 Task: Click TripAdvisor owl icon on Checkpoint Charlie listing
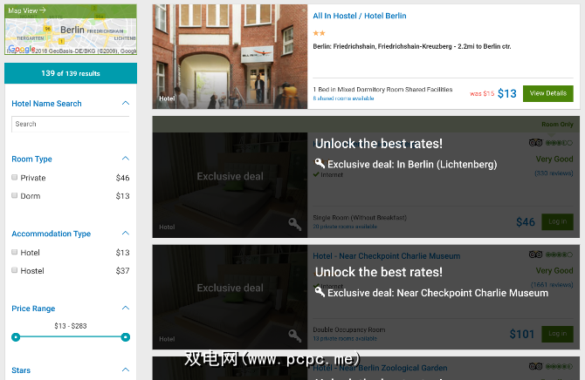(536, 254)
